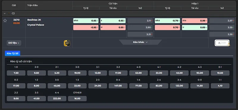Click the Crystal Palace team name
The image size is (238, 110).
click(x=36, y=25)
